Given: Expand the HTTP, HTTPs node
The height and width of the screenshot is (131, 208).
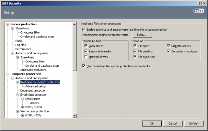Looking at the screenshot, I should click(22, 115).
